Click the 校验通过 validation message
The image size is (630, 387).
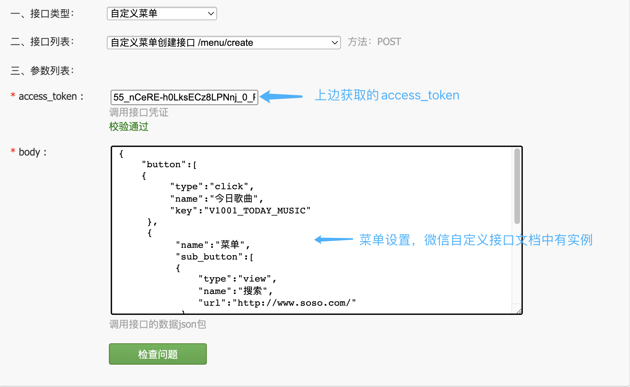coord(129,126)
